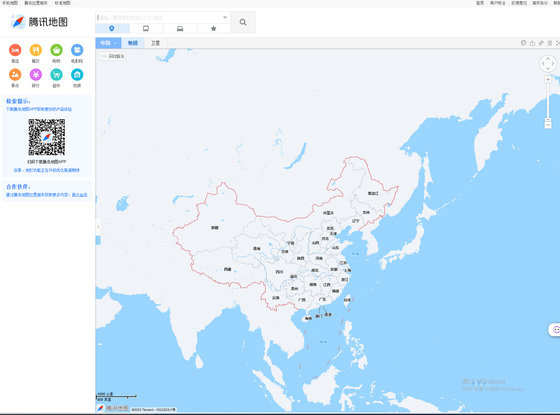
Task: Select the 餐饮 (dining) category icon
Action: [x=36, y=50]
